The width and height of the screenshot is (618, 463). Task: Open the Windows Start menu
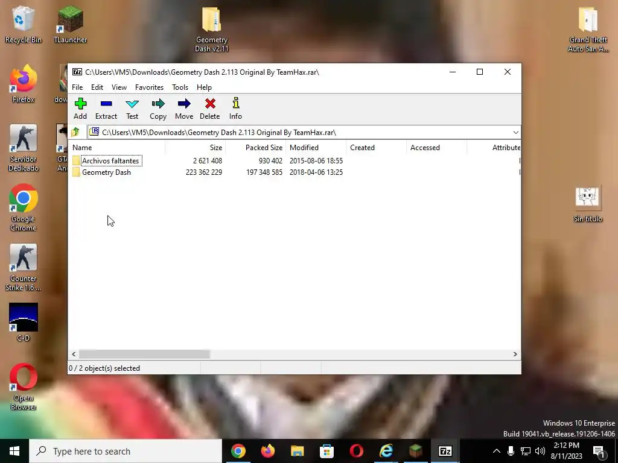[x=14, y=451]
